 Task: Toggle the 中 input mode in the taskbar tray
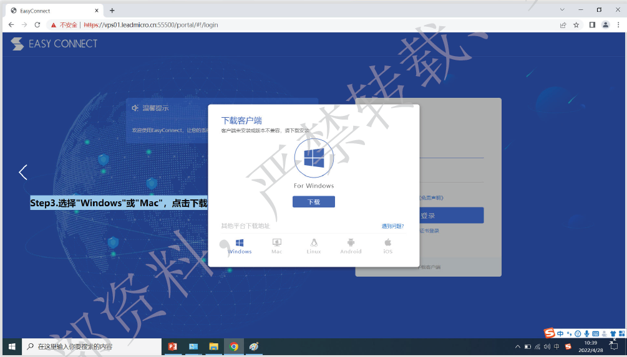[557, 346]
